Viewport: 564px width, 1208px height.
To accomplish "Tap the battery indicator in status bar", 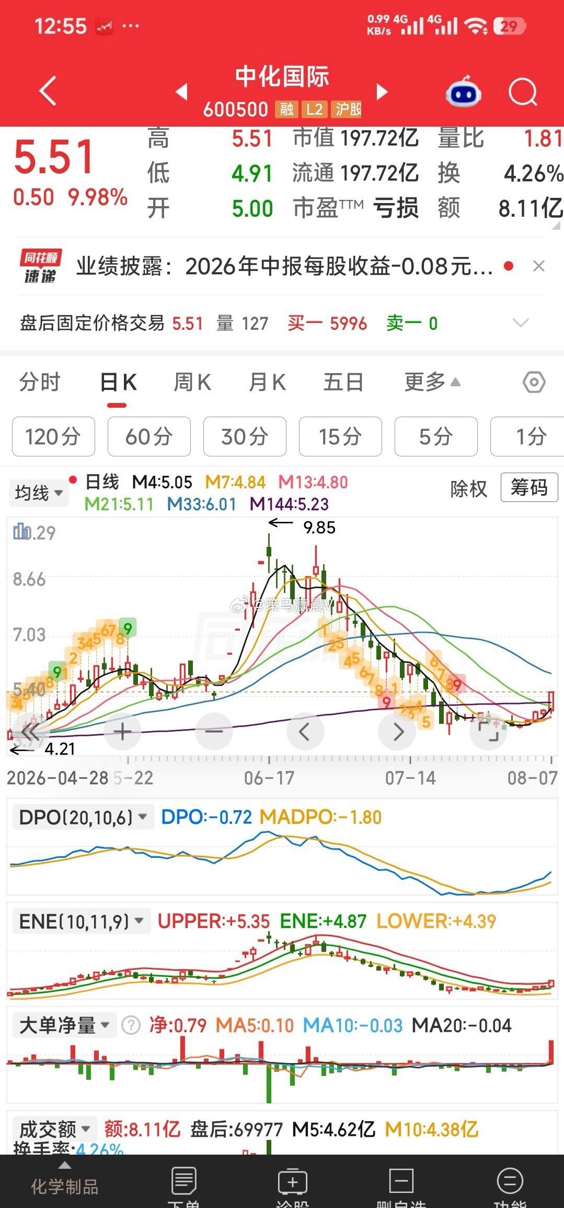I will point(509,26).
